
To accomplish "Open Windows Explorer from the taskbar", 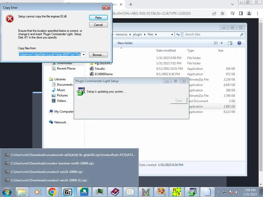I will tap(22, 192).
